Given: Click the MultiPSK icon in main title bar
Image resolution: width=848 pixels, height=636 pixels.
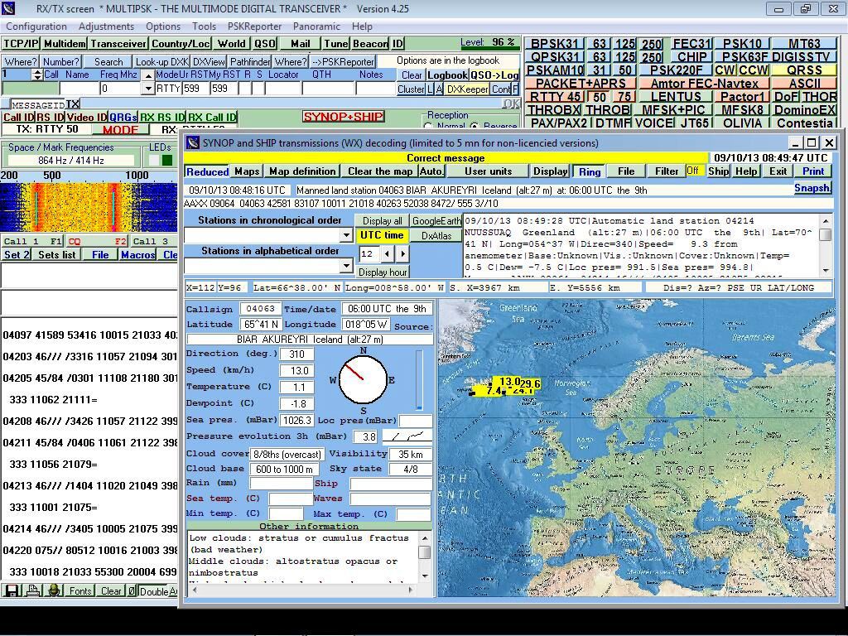Looking at the screenshot, I should coord(9,8).
